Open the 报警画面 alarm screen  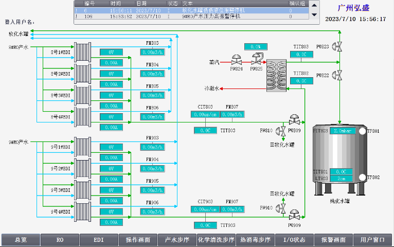334,240
